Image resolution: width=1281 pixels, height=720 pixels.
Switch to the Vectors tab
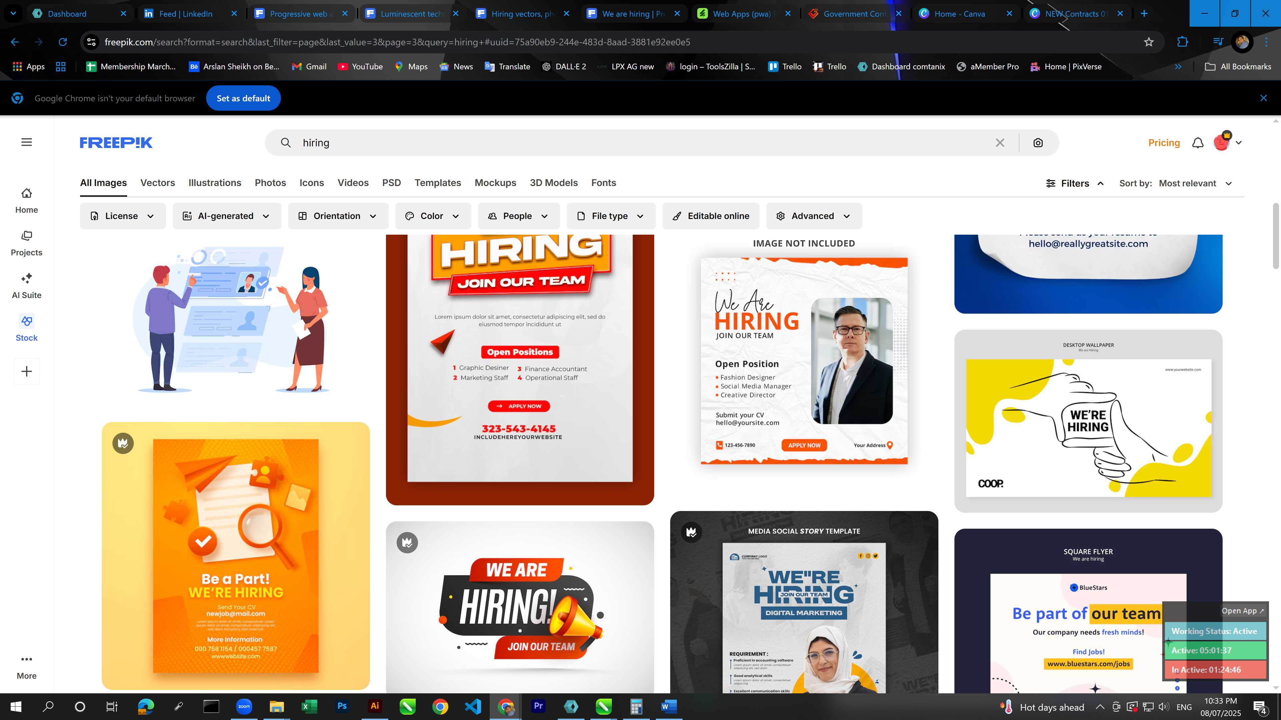pyautogui.click(x=158, y=183)
